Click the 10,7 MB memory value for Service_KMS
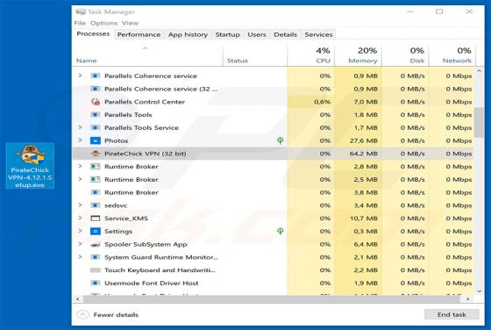Image resolution: width=491 pixels, height=330 pixels. pyautogui.click(x=363, y=219)
